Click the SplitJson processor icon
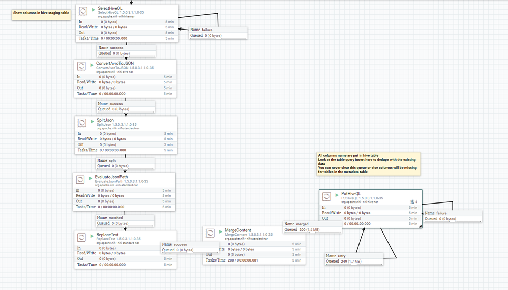Screen dimensions: 508x290 coord(82,123)
